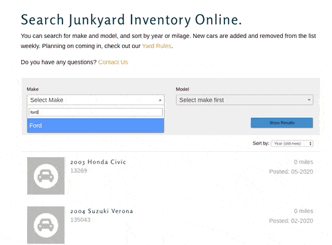
Task: Click the Make field label
Action: coord(33,89)
